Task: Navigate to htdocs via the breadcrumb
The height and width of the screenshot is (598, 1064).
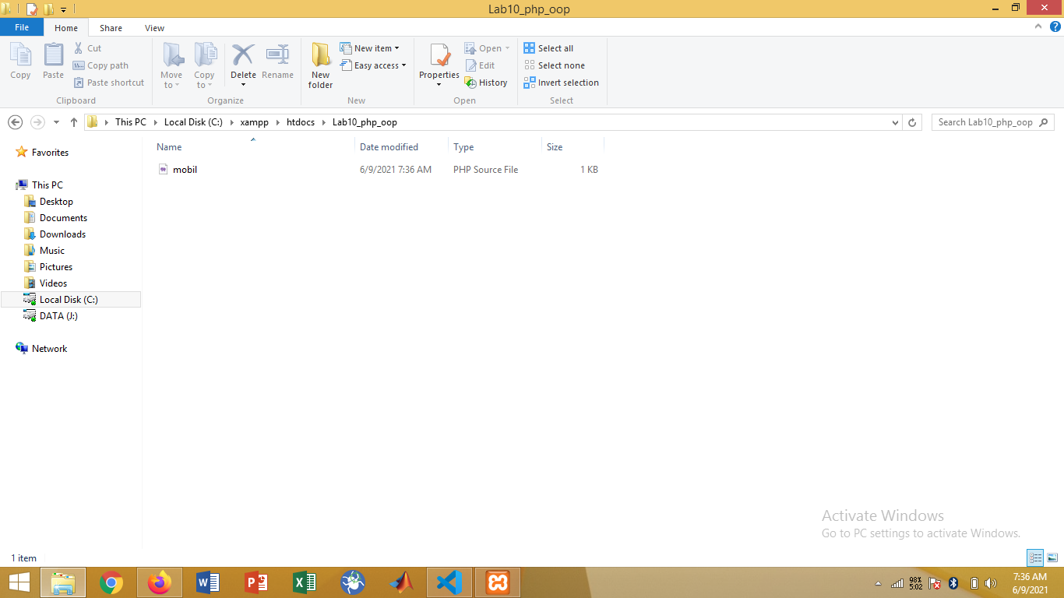Action: [x=301, y=121]
